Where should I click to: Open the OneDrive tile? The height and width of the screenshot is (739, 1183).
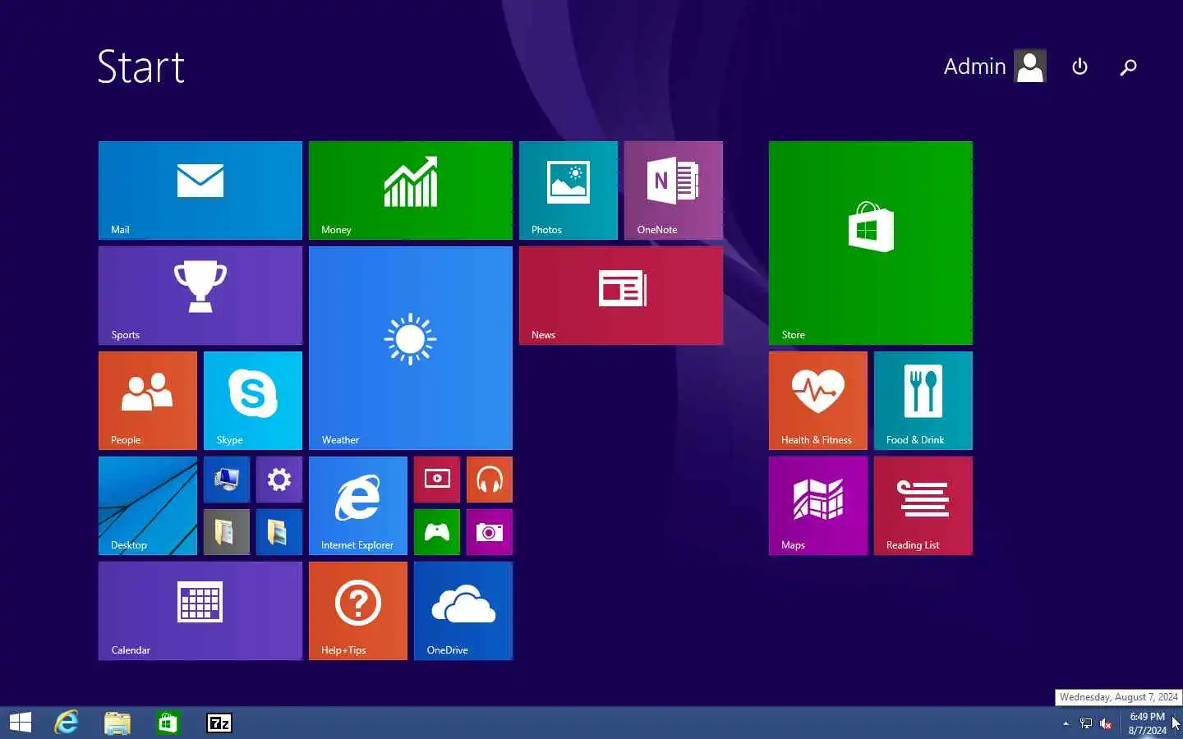[x=463, y=611]
